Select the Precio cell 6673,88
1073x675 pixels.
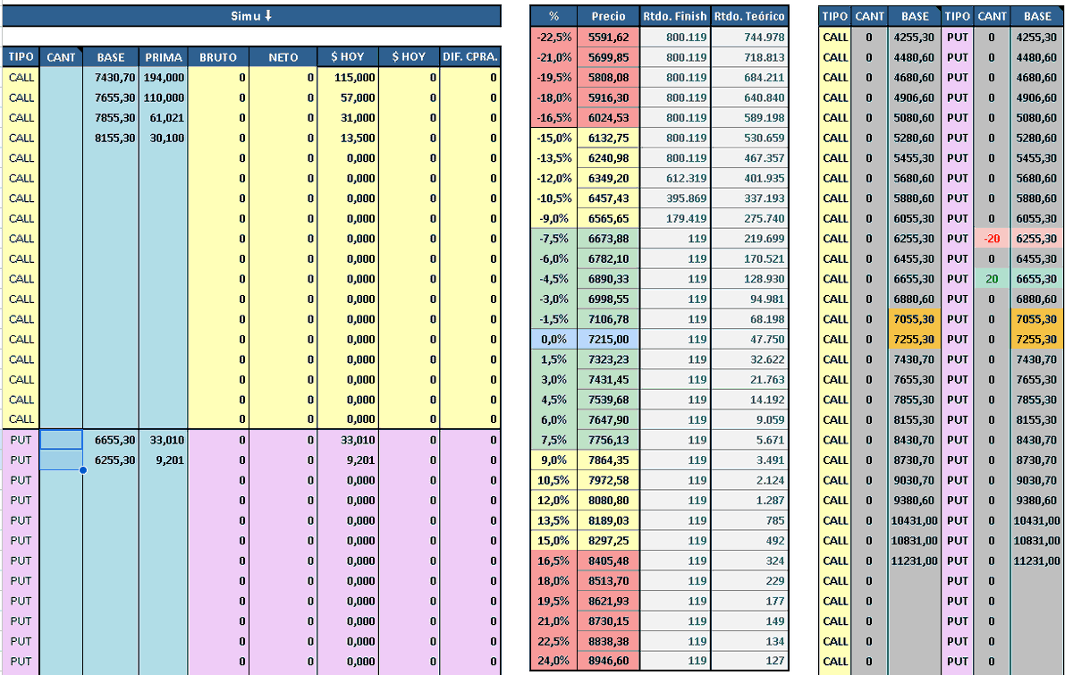pos(609,238)
